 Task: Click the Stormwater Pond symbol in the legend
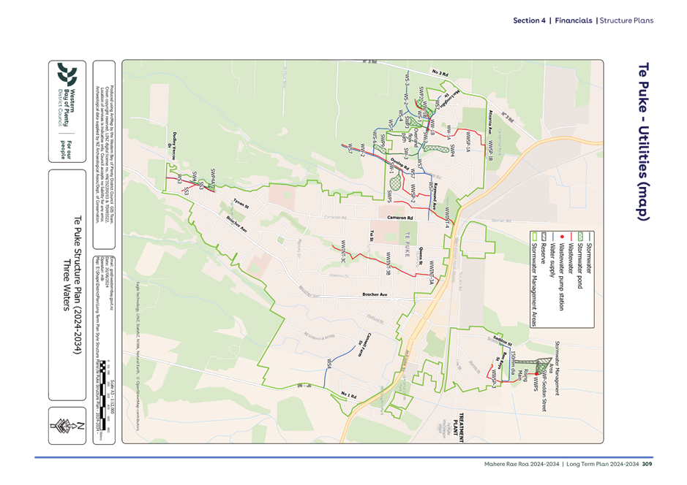click(579, 237)
